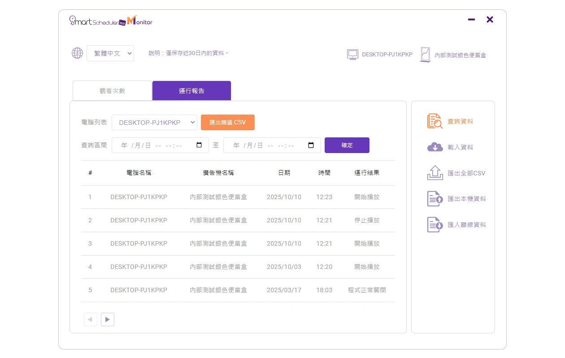Click the 查詢資料 search document icon
The image size is (565, 358).
tap(435, 121)
